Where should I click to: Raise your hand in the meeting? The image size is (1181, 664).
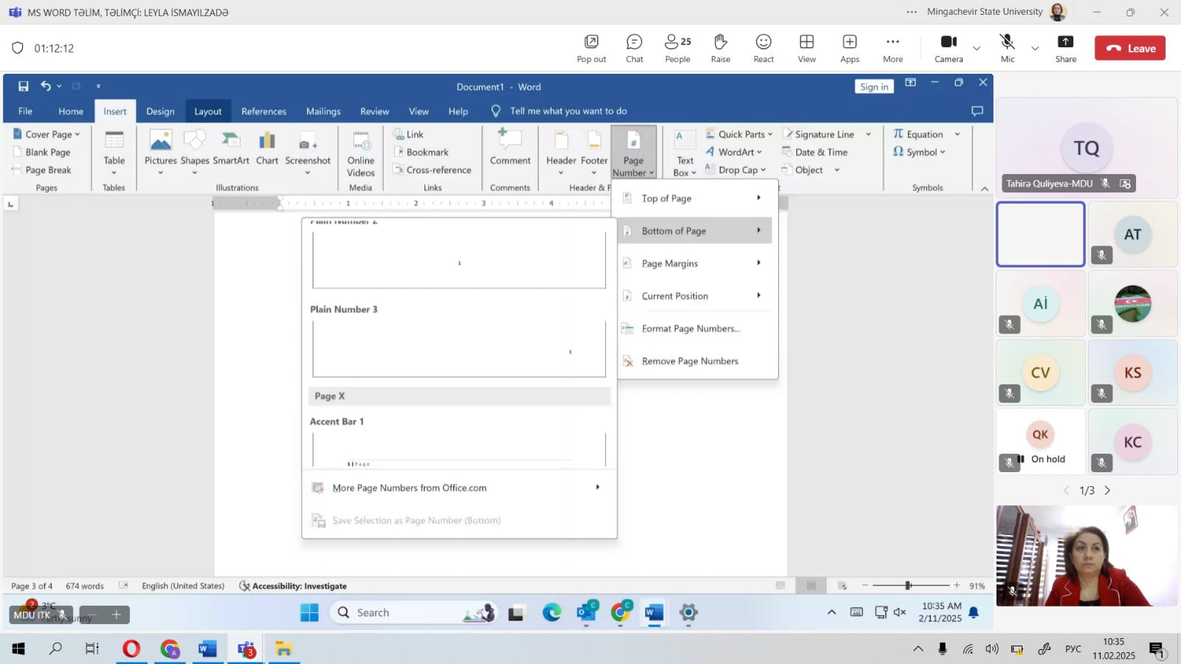[720, 49]
